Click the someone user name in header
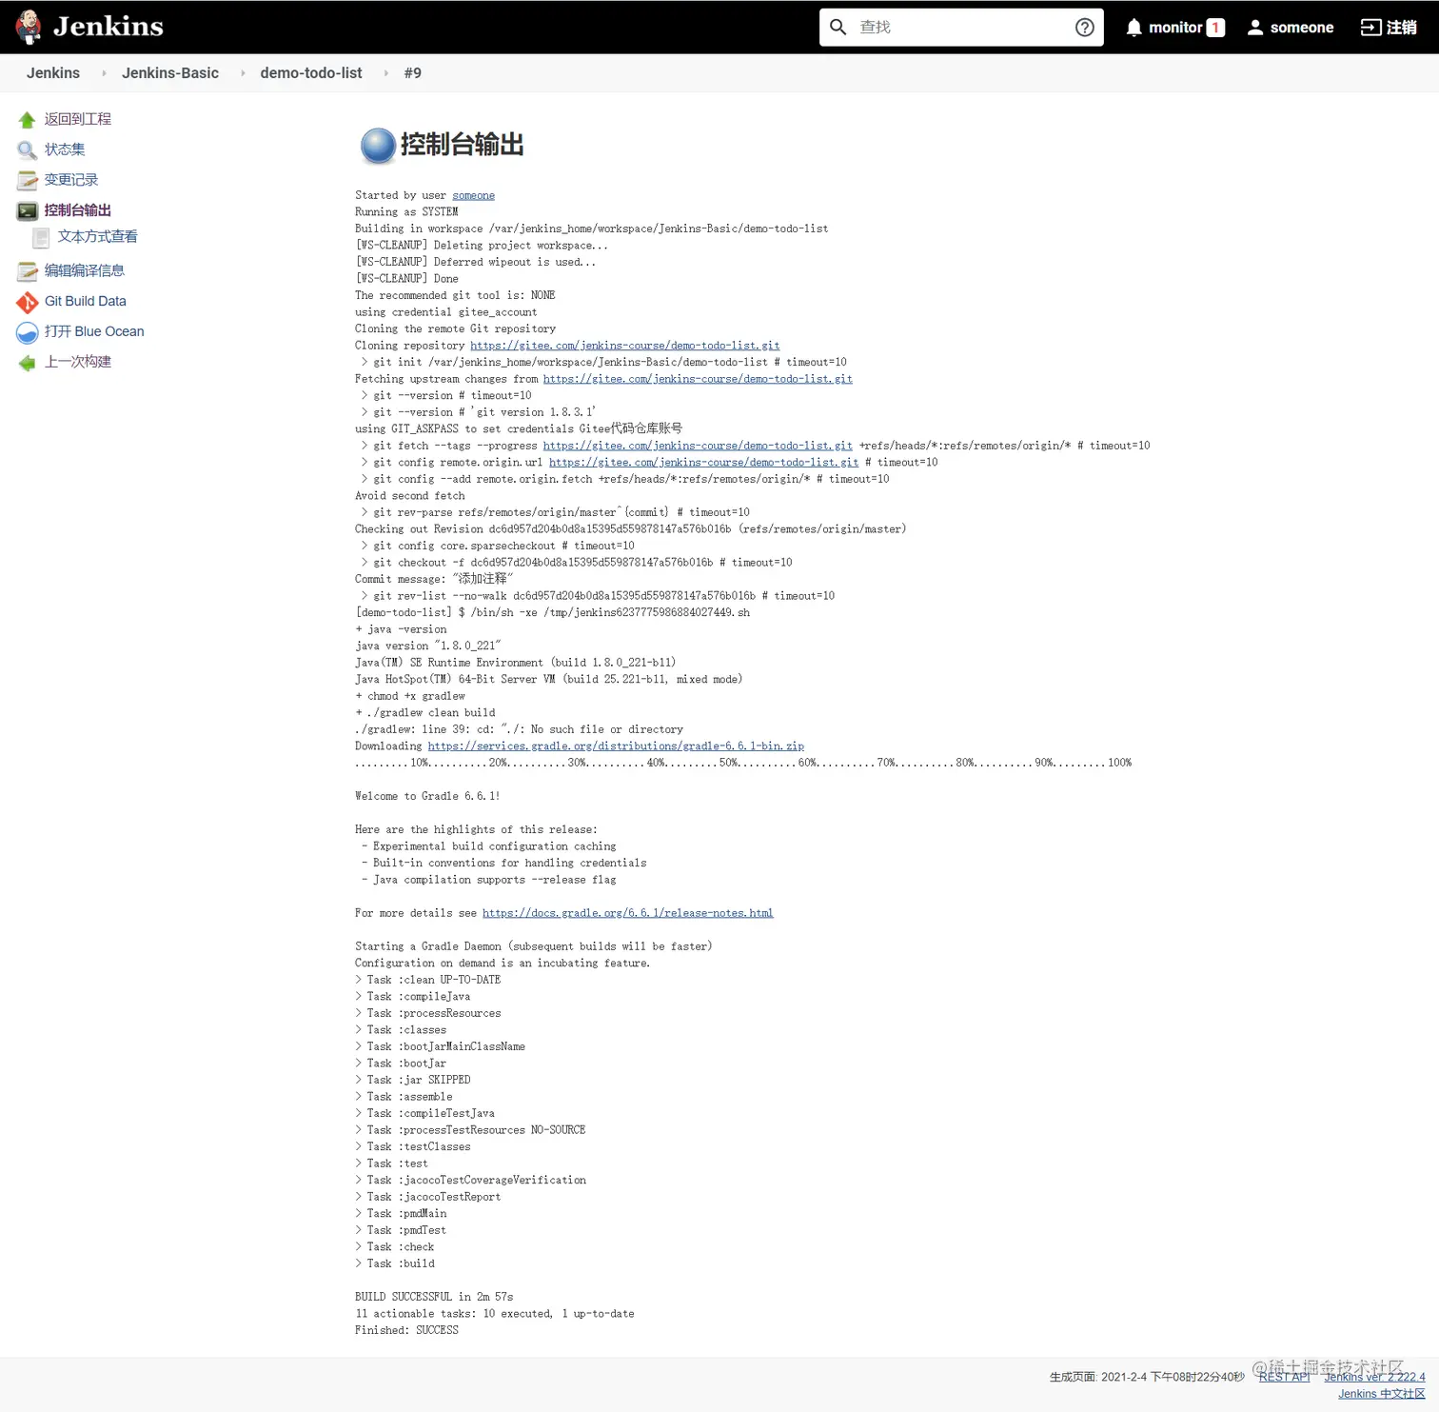Image resolution: width=1439 pixels, height=1412 pixels. (1302, 28)
